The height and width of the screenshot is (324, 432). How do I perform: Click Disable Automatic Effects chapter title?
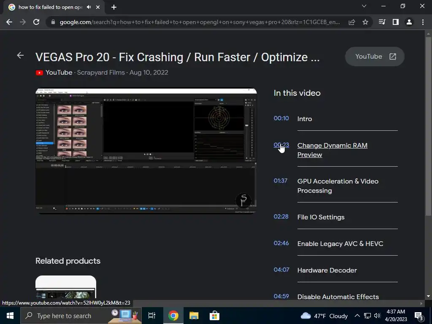coord(338,297)
